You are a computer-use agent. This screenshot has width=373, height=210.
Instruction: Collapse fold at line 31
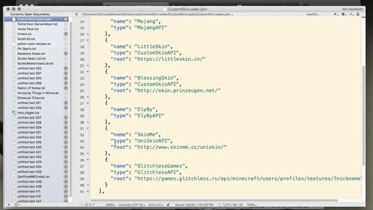pyautogui.click(x=88, y=128)
